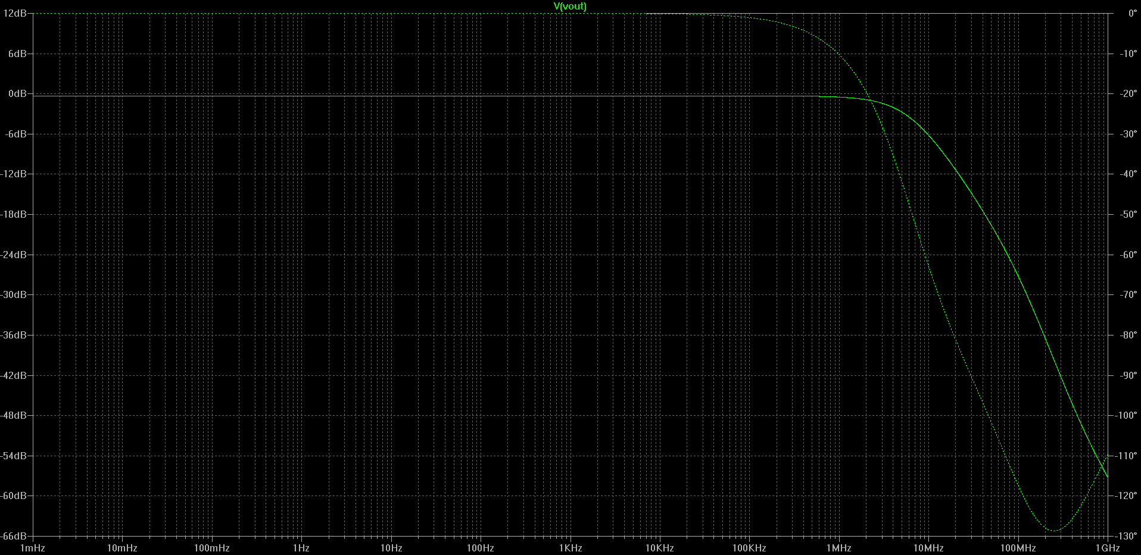This screenshot has width=1141, height=555.
Task: Click the 100KHz frequency axis label
Action: [x=749, y=548]
